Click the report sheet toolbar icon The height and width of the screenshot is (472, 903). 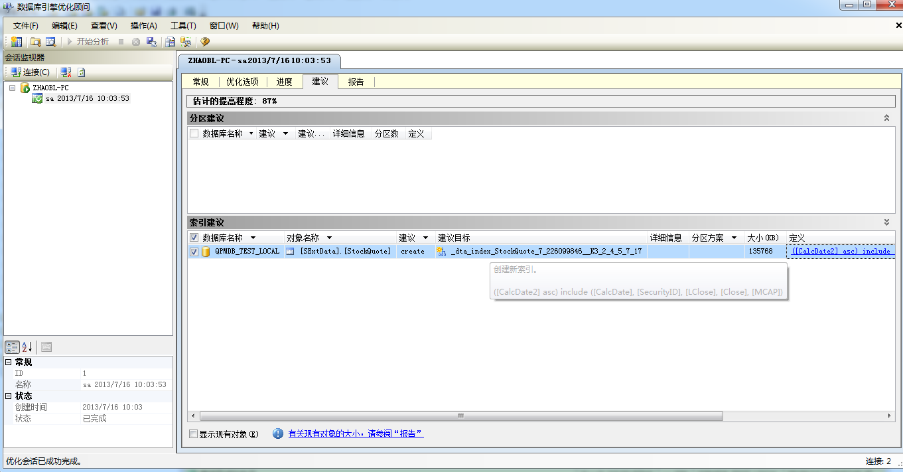171,42
